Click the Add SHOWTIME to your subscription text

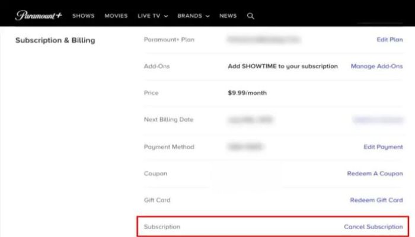pos(283,66)
